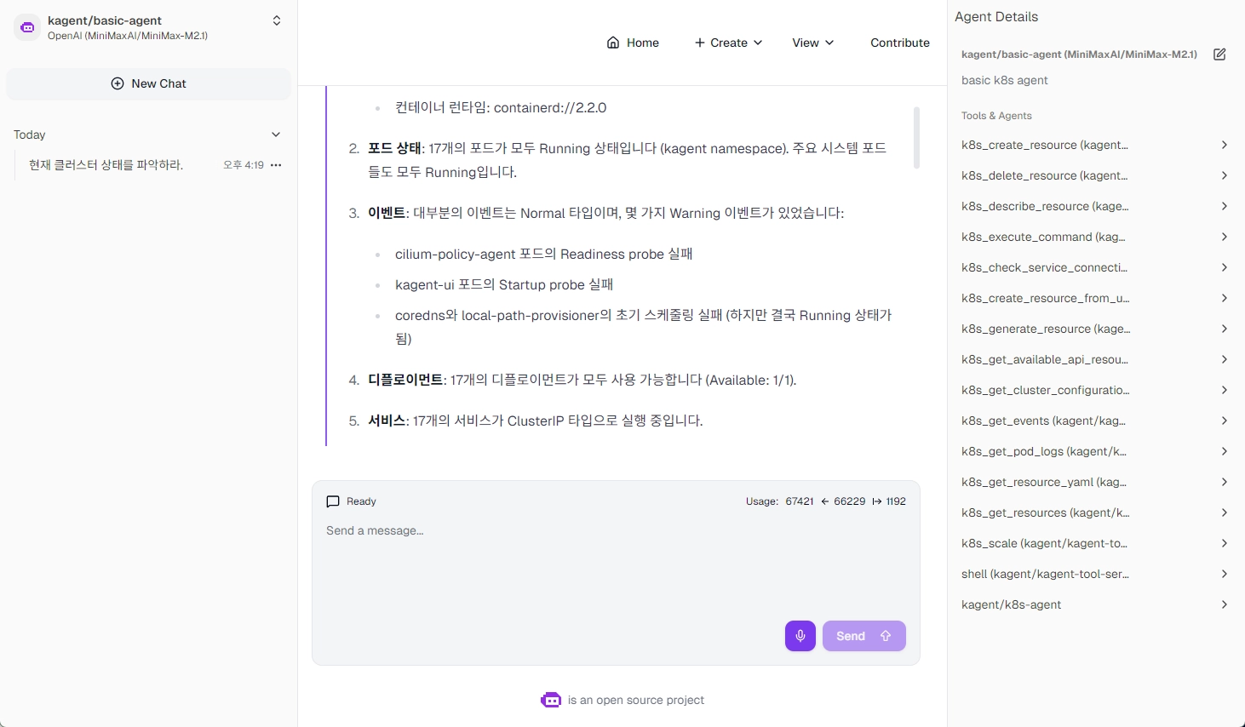Click the k8s_get_resources row chevron

tap(1224, 512)
